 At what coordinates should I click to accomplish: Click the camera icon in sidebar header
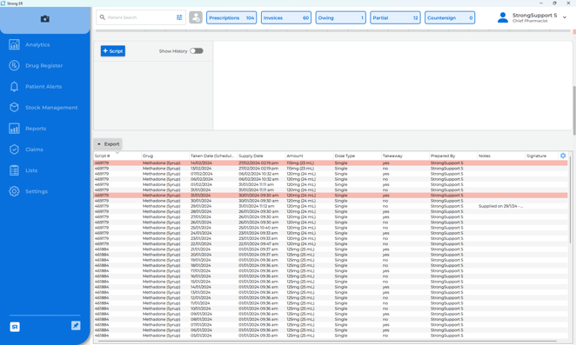pyautogui.click(x=45, y=19)
